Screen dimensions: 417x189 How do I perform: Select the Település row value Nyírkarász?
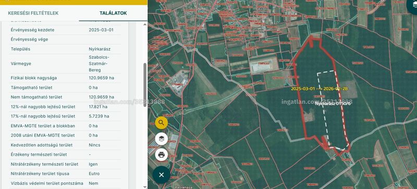100,49
